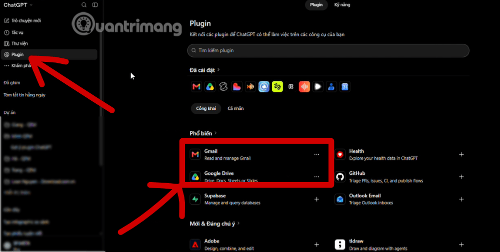Expand the Phổ biến section
This screenshot has height=252, width=500.
coord(203,133)
